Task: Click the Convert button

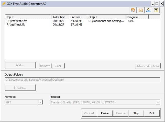Action: (x=89, y=113)
